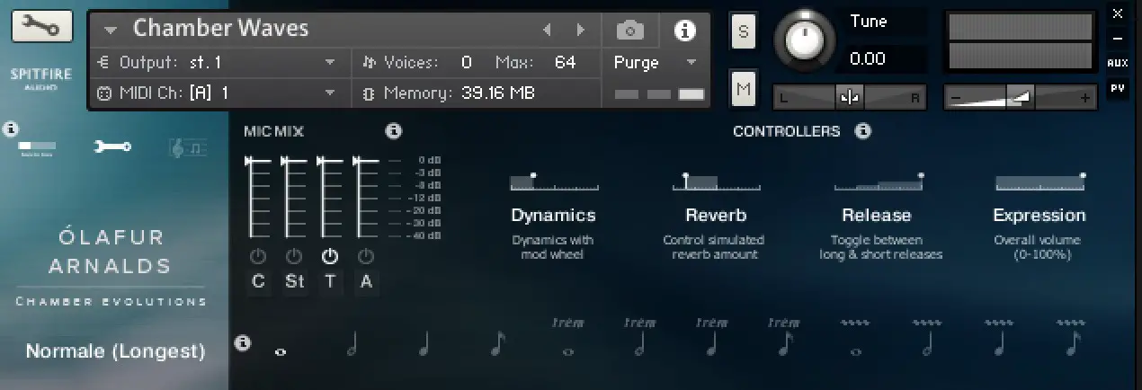Toggle power for the A mic
The image size is (1142, 390).
click(366, 256)
